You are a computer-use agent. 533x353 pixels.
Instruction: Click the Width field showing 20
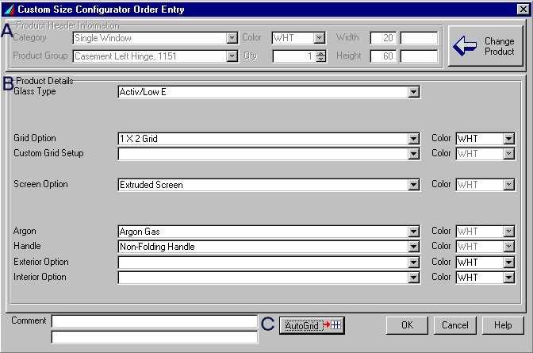[x=383, y=38]
